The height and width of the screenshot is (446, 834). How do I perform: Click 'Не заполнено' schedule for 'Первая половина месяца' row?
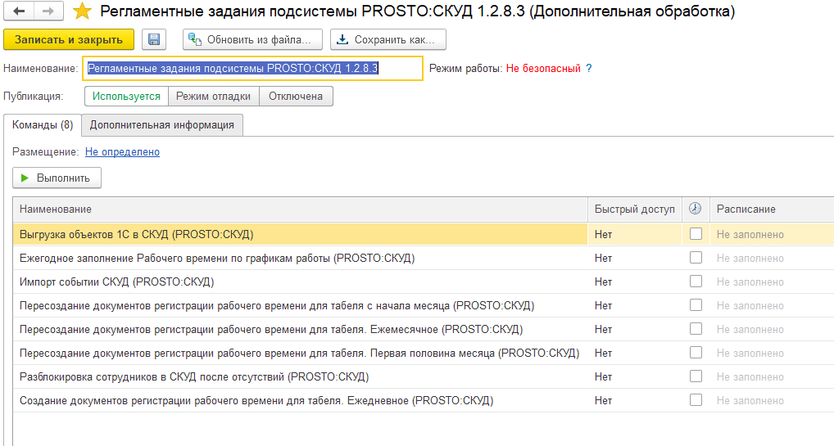[750, 353]
